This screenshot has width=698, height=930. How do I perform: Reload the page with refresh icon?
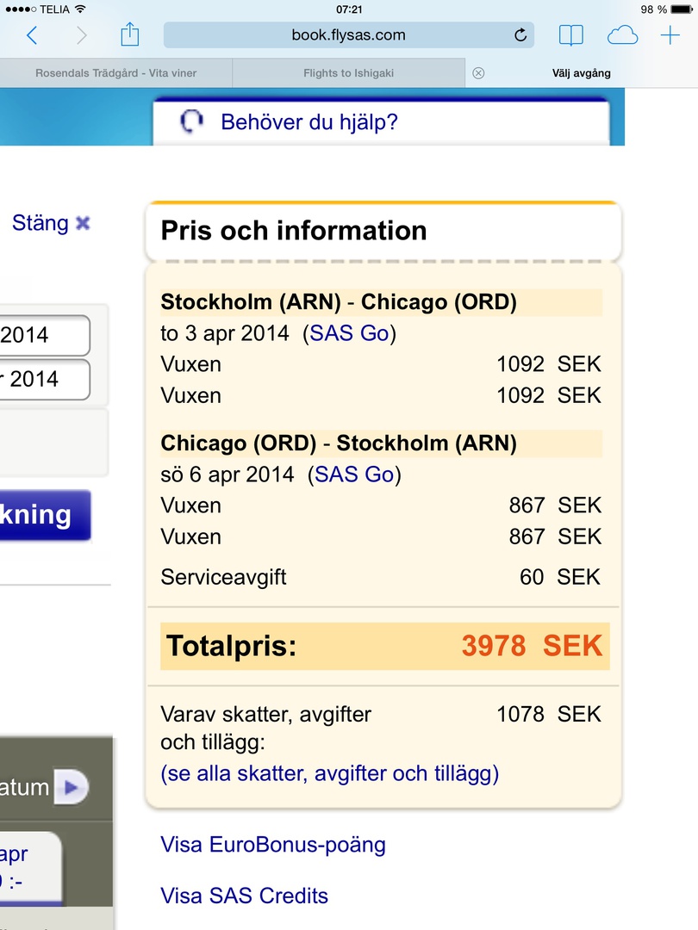coord(520,35)
